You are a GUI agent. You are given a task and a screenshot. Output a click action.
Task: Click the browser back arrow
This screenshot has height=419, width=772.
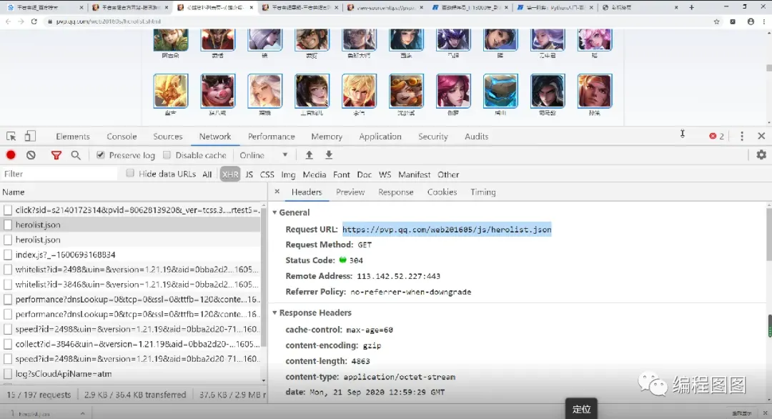point(8,21)
